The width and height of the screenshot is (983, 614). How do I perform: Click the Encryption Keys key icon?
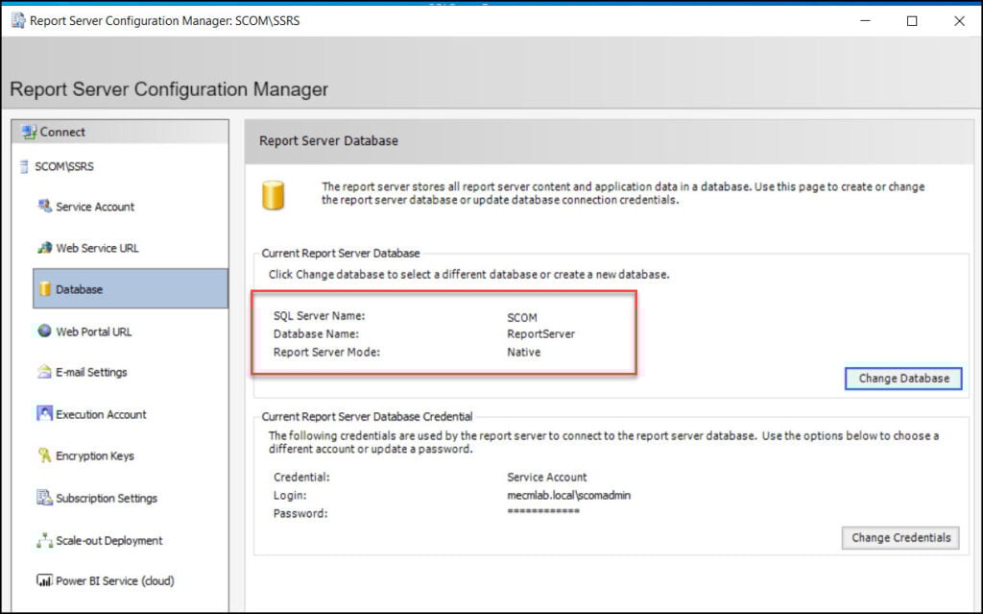(x=44, y=455)
